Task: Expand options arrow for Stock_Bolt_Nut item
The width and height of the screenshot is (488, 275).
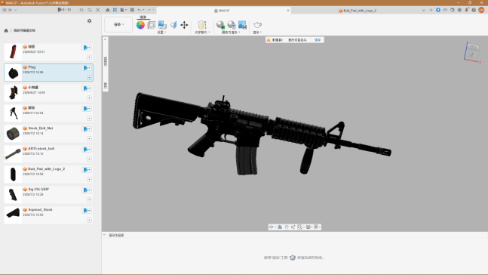Action: tap(89, 138)
